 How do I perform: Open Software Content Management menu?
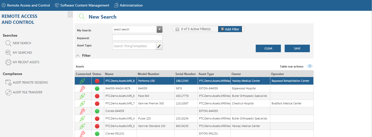[82, 5]
